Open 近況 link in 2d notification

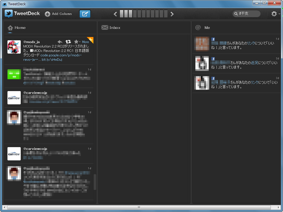(x=255, y=63)
